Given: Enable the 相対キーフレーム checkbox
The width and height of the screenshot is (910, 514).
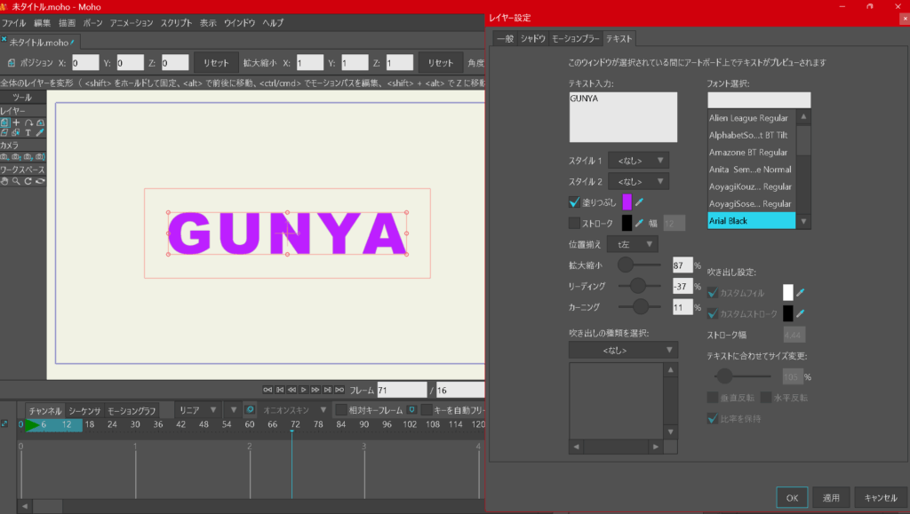Looking at the screenshot, I should click(341, 410).
